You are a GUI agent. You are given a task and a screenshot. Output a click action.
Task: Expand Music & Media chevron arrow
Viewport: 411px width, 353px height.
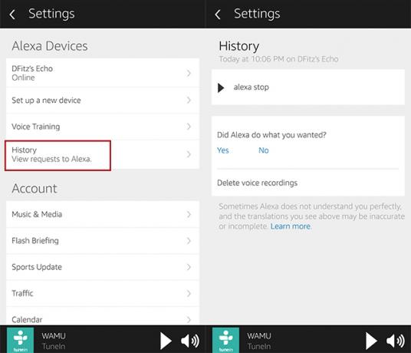[x=189, y=214]
